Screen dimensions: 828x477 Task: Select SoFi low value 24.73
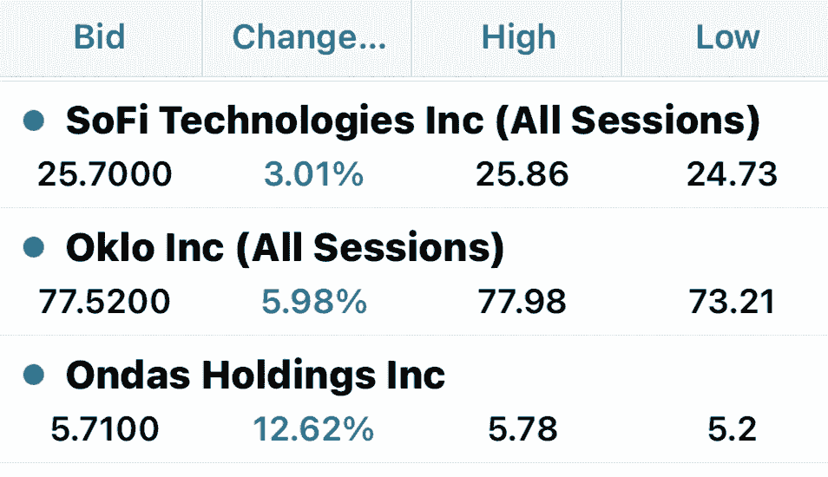pos(732,174)
